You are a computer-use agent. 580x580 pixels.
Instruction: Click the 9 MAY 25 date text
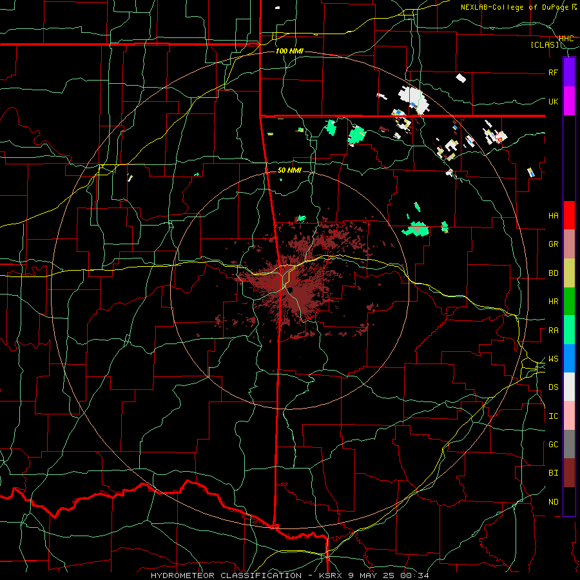click(x=372, y=575)
